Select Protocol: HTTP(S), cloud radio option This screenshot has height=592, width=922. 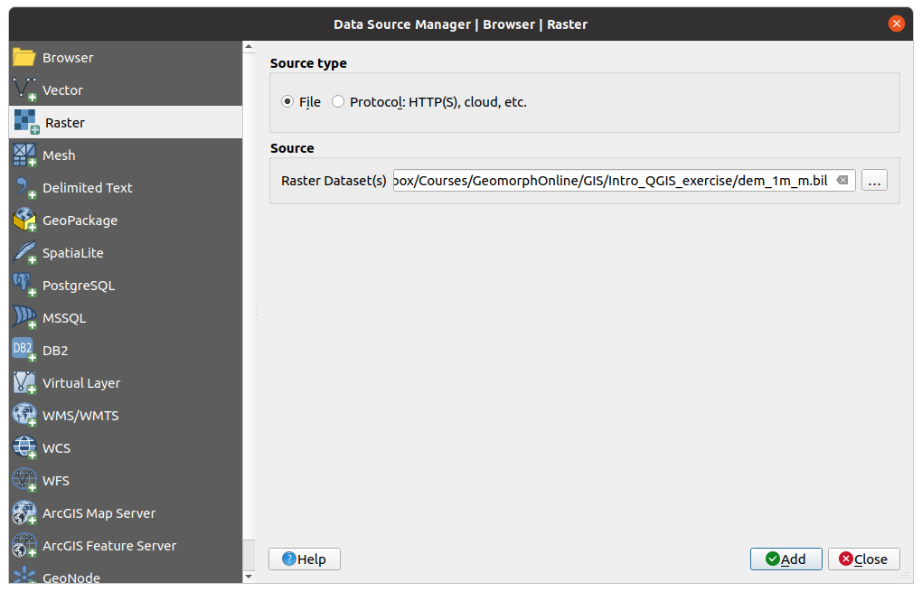[338, 102]
